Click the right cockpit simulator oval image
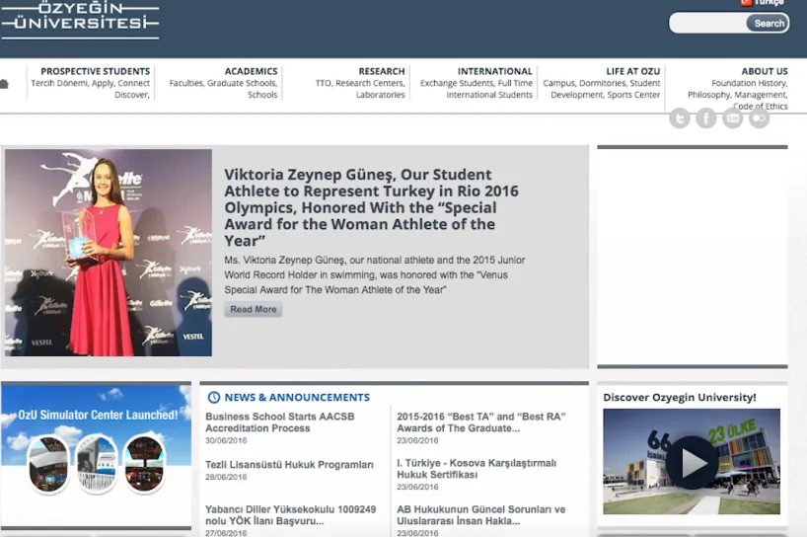Viewport: 807px width, 537px height. click(x=145, y=463)
